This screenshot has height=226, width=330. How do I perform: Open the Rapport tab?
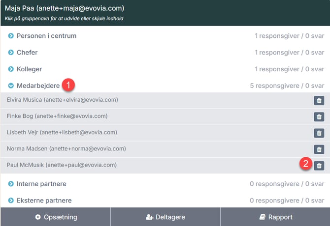(275, 217)
